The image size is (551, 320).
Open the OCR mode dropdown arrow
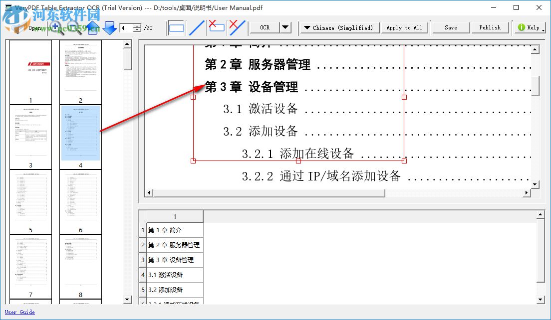(285, 27)
